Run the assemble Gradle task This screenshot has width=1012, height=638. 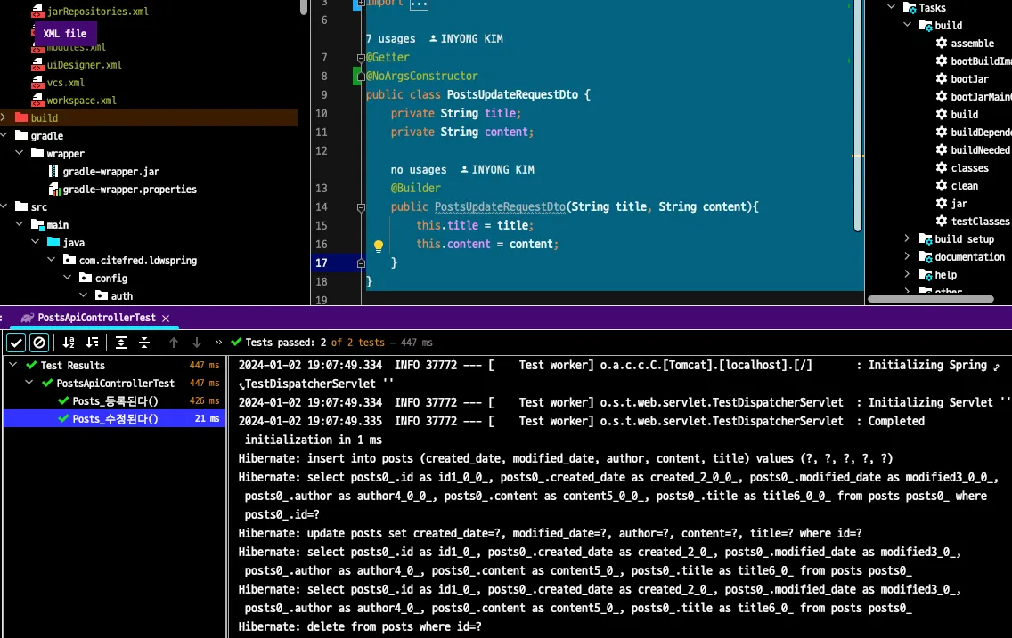click(972, 44)
